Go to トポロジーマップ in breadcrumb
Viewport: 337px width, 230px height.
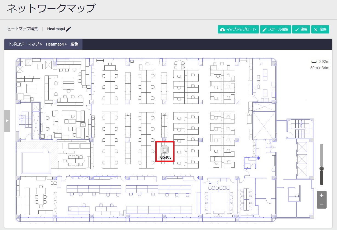[x=25, y=44]
